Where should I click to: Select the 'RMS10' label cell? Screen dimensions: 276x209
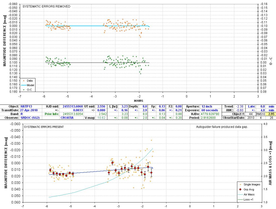[261, 114]
